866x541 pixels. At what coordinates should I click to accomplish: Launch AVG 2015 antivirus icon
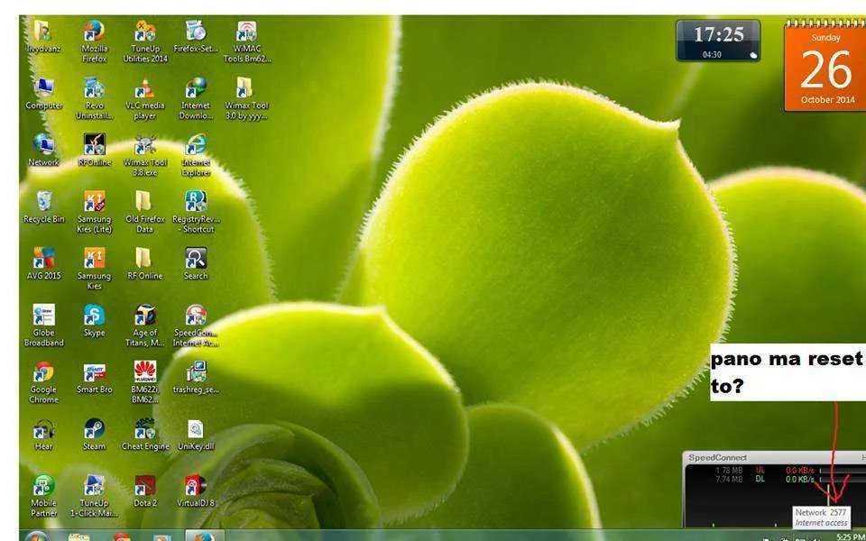43,264
